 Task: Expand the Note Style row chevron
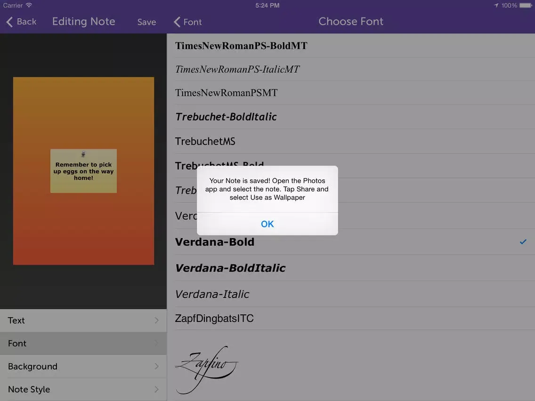[x=157, y=389]
